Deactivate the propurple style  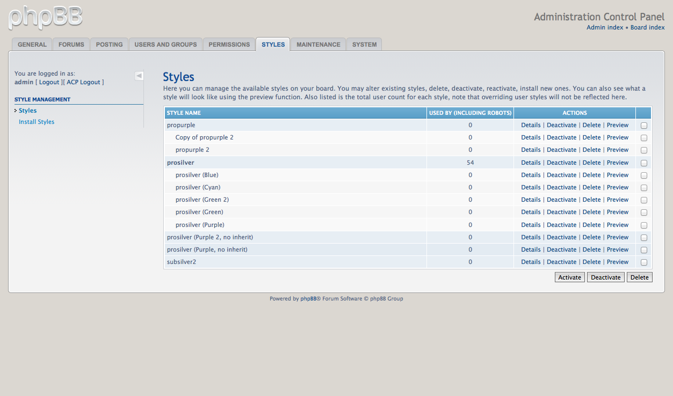562,125
